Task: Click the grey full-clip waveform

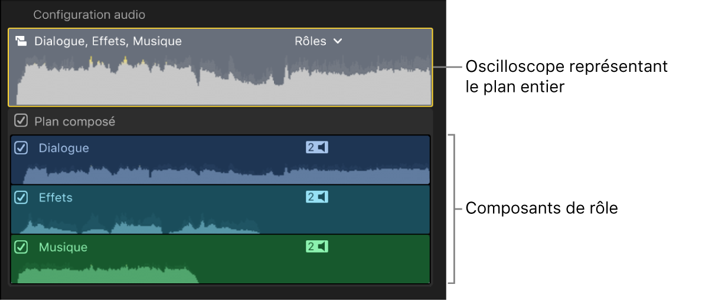Action: (224, 85)
